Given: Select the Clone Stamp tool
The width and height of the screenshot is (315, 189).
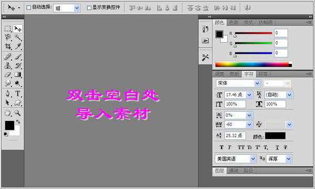Looking at the screenshot, I should (x=8, y=65).
